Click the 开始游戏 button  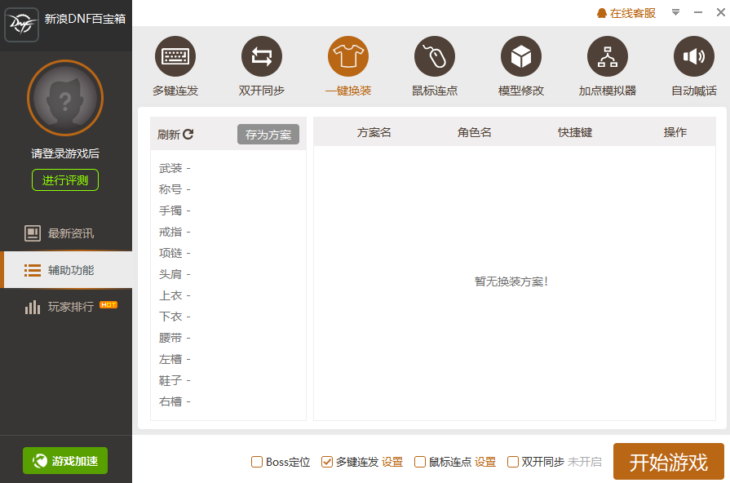[x=669, y=461]
